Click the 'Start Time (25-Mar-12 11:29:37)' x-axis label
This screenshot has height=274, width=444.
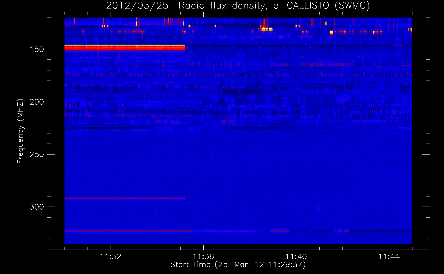(238, 265)
